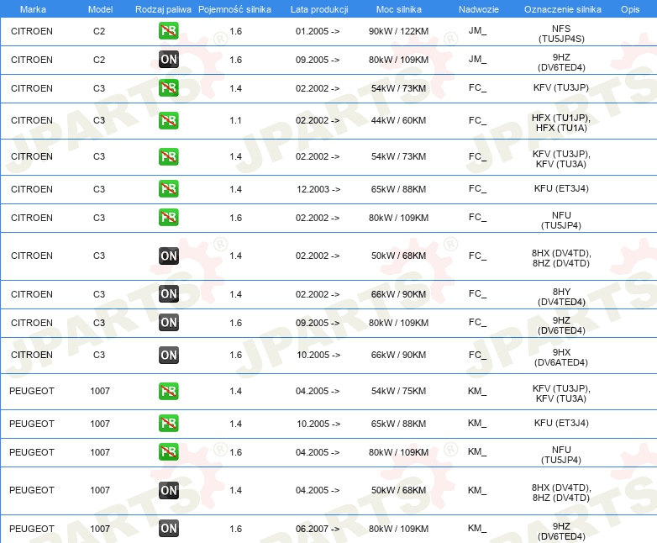Select production date 10.2005 -> in C3 row
Screen dimensions: 657x543
tap(318, 355)
